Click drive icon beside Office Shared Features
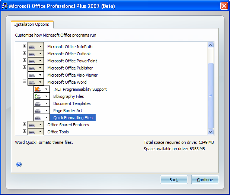This screenshot has width=230, height=195. pos(32,125)
